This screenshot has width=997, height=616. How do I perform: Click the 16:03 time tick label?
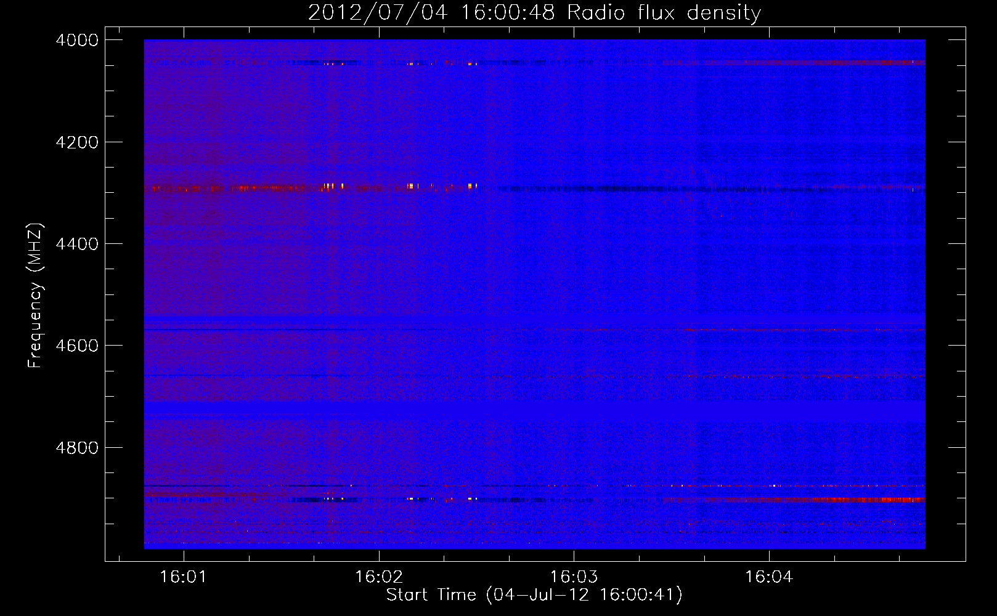point(574,577)
